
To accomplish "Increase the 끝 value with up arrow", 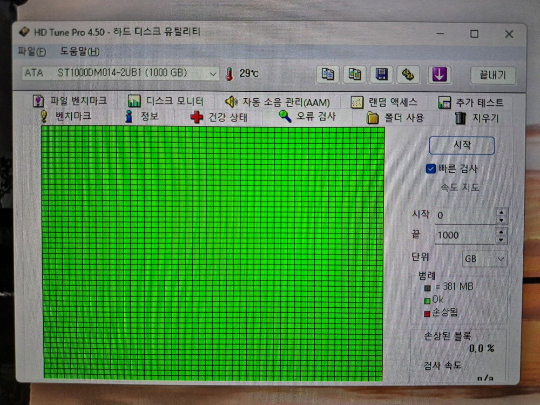I will pyautogui.click(x=501, y=232).
